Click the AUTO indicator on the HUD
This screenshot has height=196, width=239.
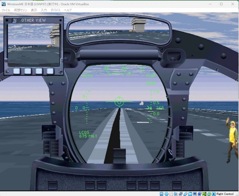[87, 76]
